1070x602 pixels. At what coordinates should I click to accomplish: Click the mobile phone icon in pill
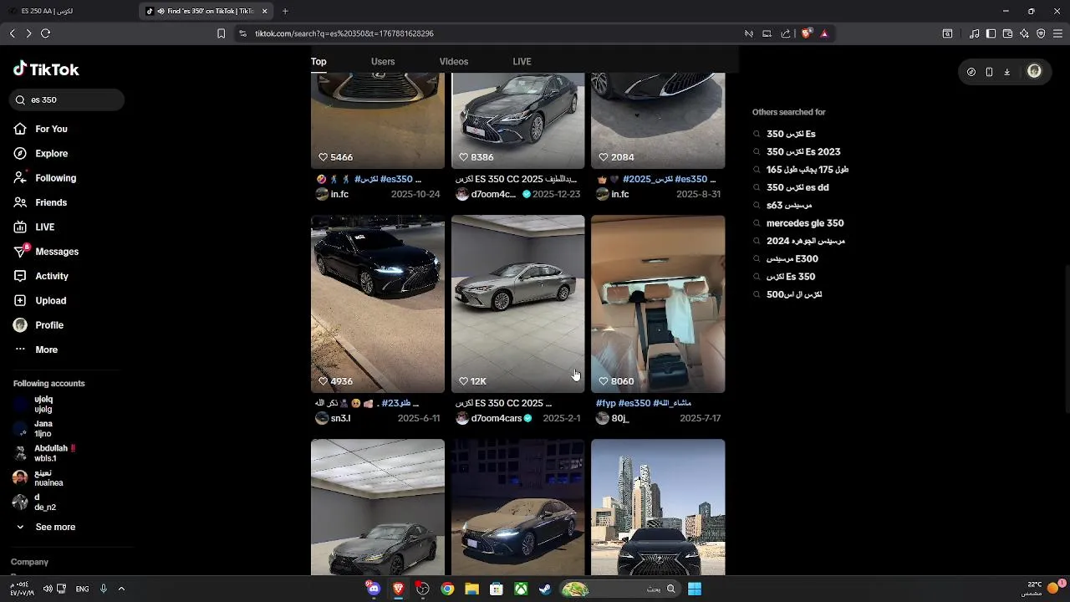[x=989, y=72]
